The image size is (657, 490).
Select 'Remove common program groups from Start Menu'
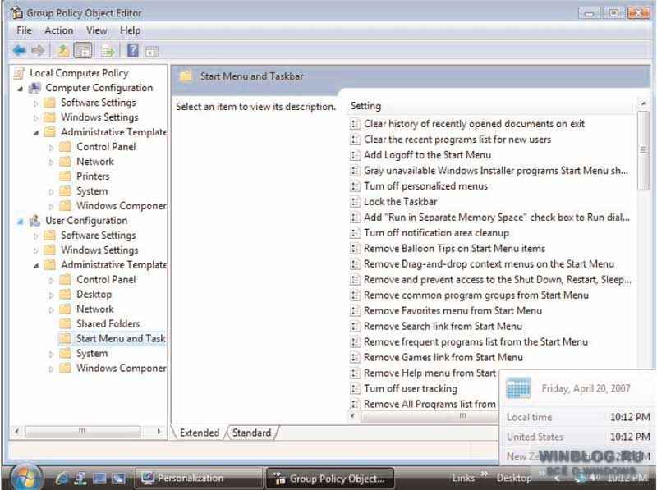476,295
